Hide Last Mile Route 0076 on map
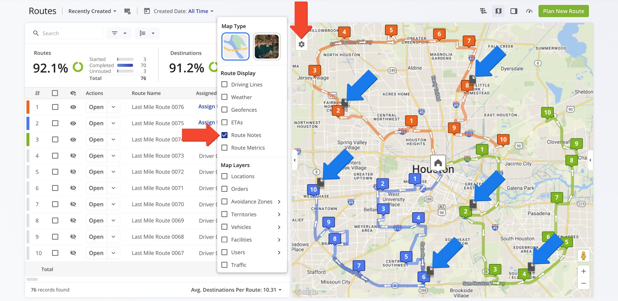The image size is (618, 301). [73, 107]
